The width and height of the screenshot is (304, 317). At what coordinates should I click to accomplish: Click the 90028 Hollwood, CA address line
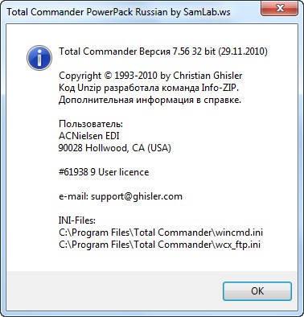coord(115,148)
